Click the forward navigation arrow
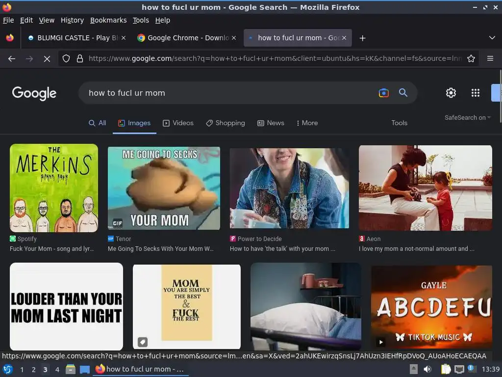The image size is (502, 377). 29,59
